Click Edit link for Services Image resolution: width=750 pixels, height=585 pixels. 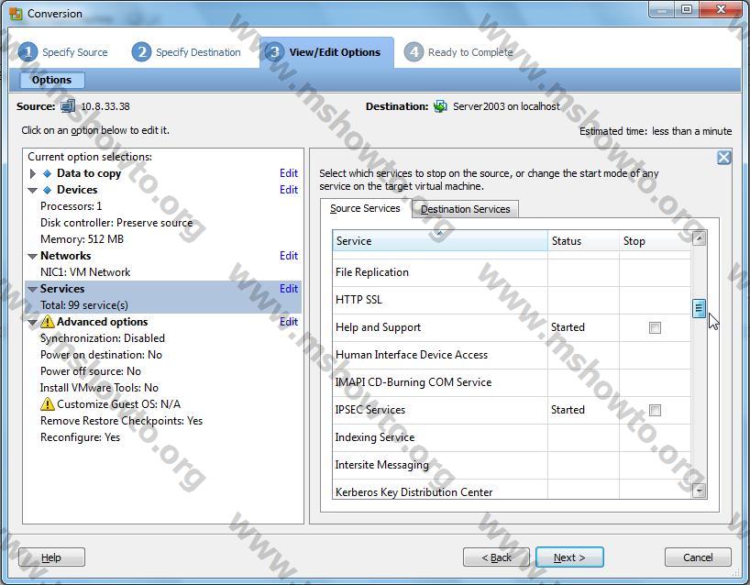click(289, 289)
